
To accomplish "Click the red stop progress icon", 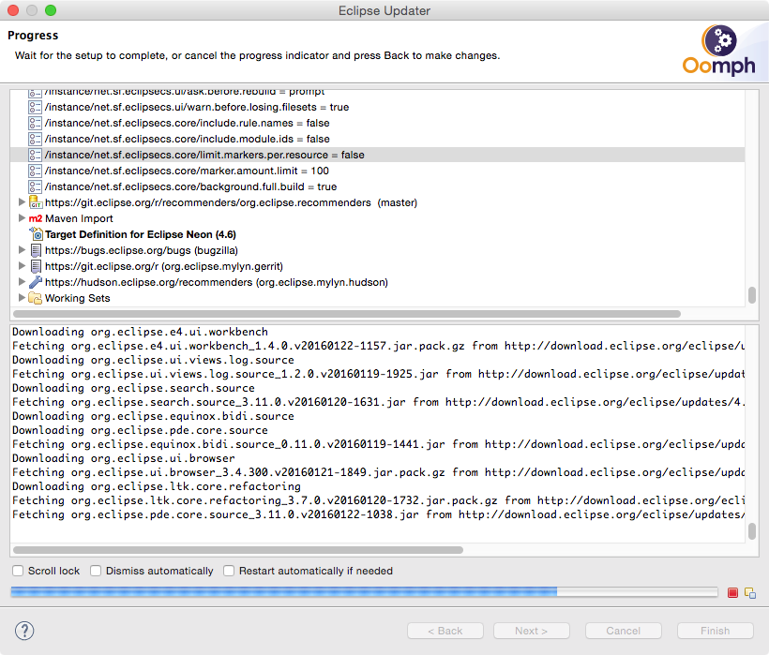I will tap(732, 593).
